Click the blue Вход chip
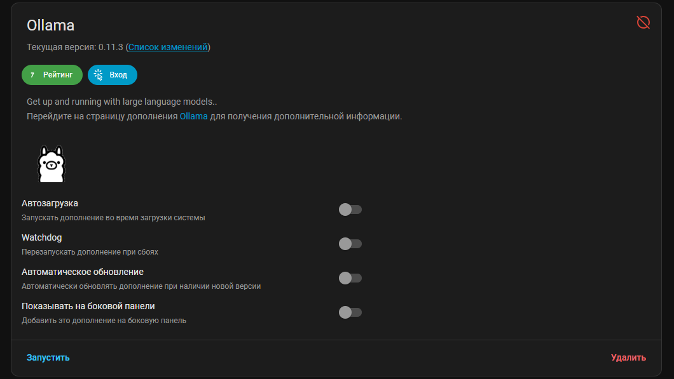The height and width of the screenshot is (379, 674). (113, 75)
